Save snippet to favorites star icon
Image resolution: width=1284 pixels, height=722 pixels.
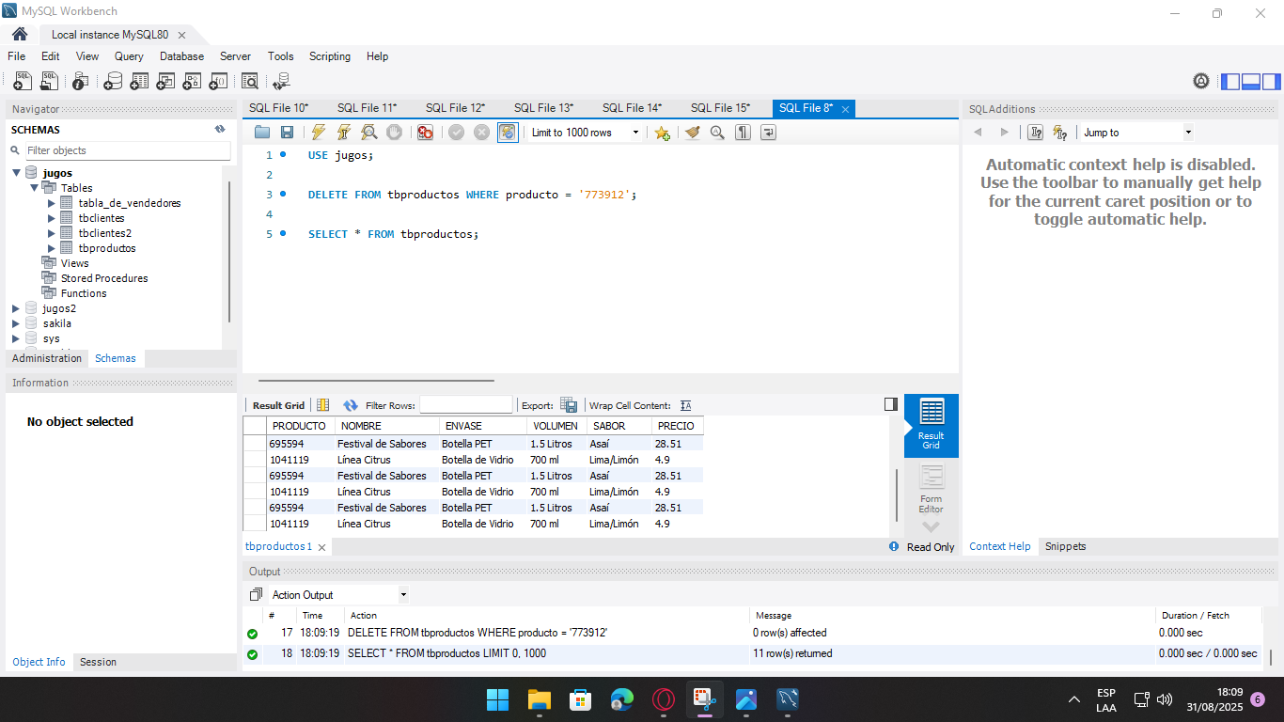662,133
